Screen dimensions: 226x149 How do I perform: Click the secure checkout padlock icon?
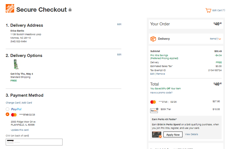click(70, 10)
